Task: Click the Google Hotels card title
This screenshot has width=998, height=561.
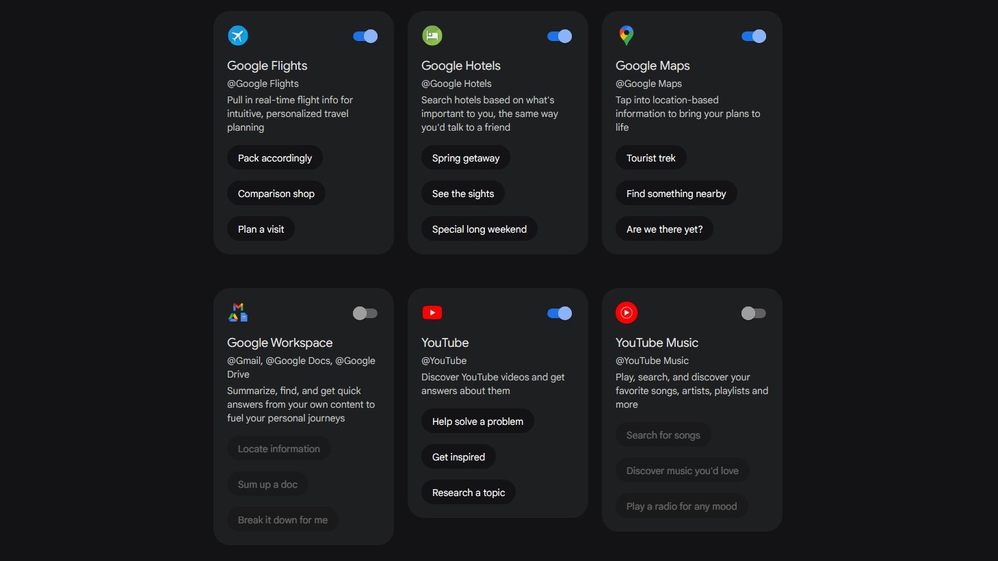Action: coord(461,66)
